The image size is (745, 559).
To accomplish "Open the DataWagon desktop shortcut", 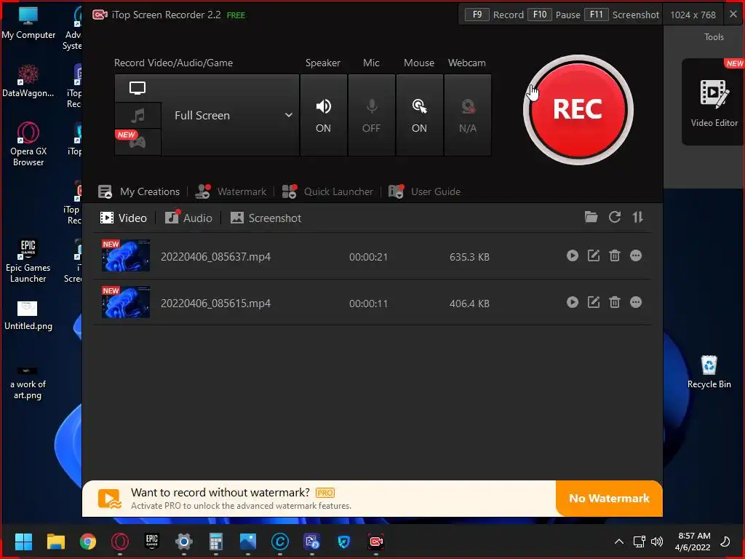I will (28, 82).
